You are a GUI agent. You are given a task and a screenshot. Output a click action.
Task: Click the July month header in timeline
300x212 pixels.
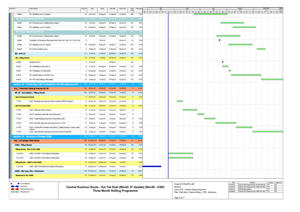[x=213, y=8]
